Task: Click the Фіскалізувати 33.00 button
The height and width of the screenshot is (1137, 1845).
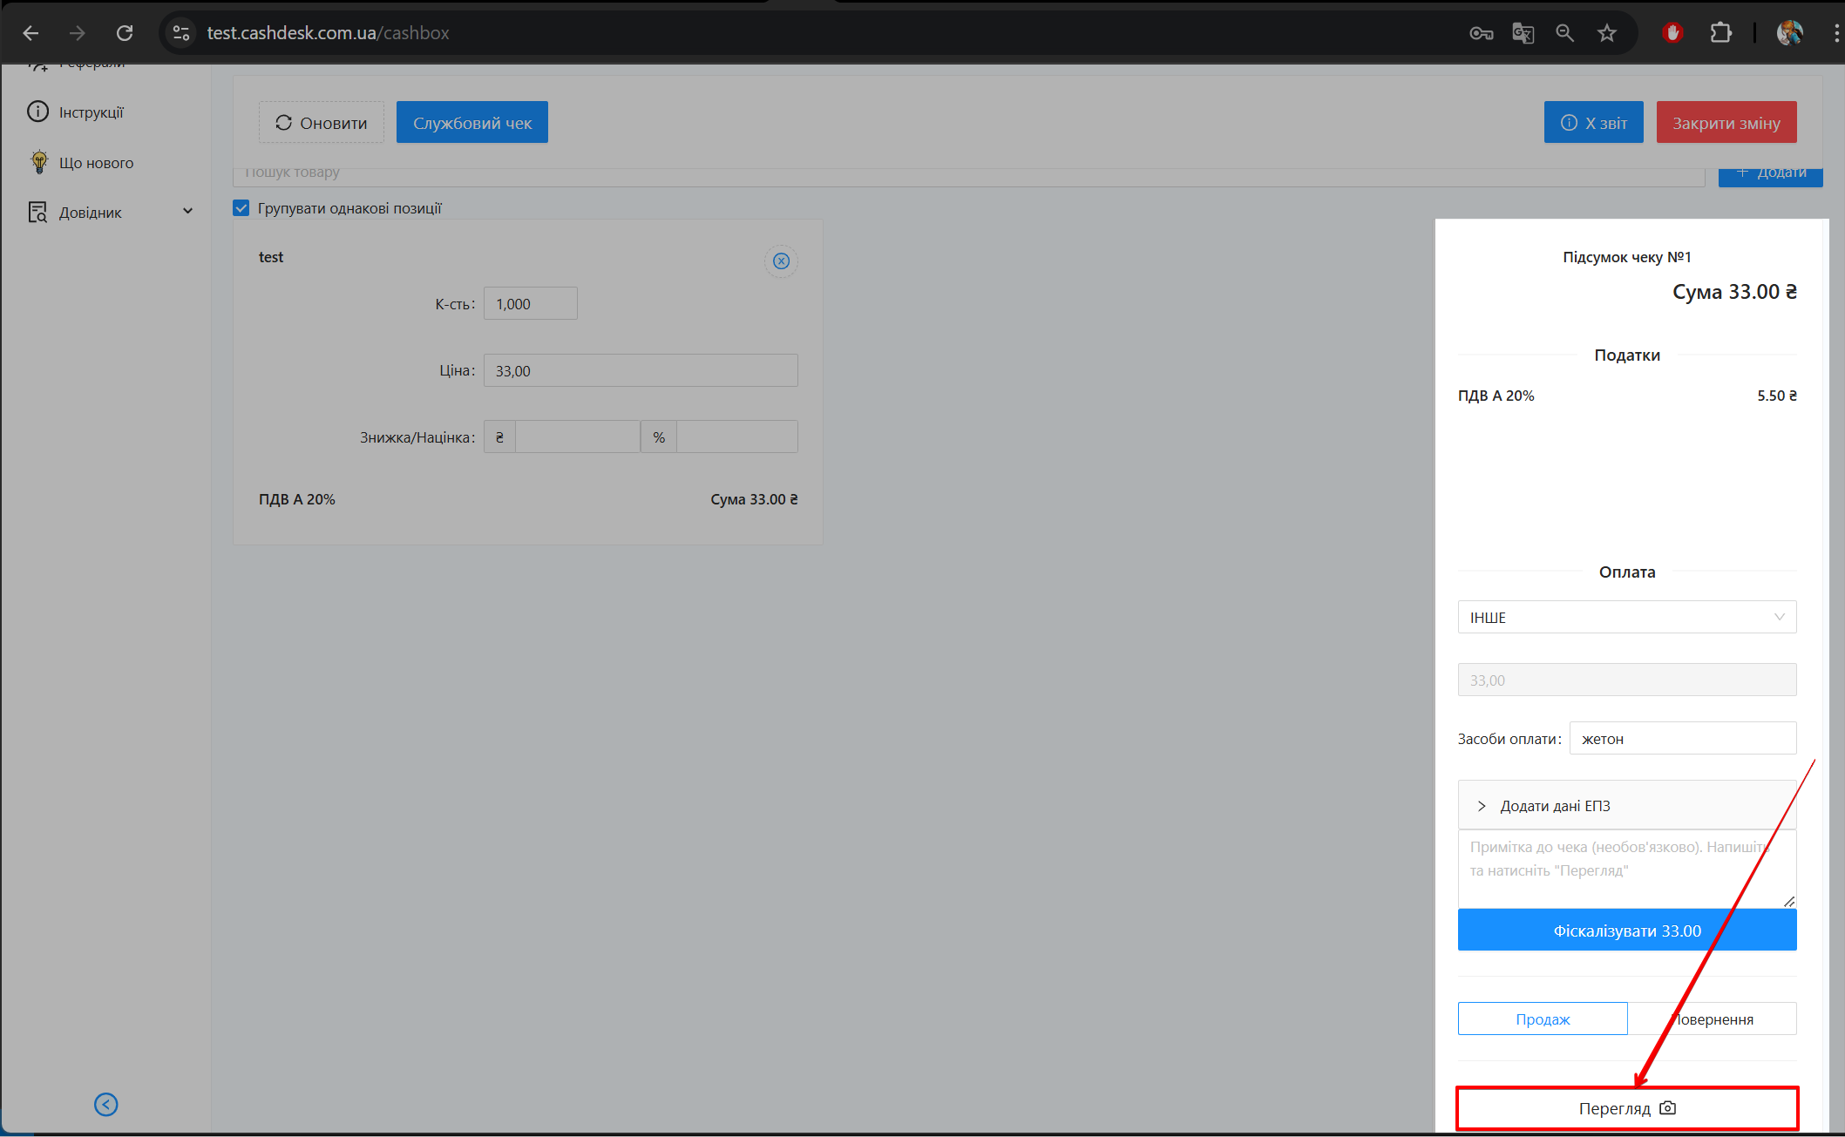Action: coord(1626,931)
